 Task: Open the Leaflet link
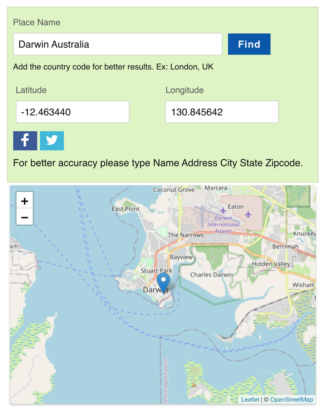(x=250, y=400)
